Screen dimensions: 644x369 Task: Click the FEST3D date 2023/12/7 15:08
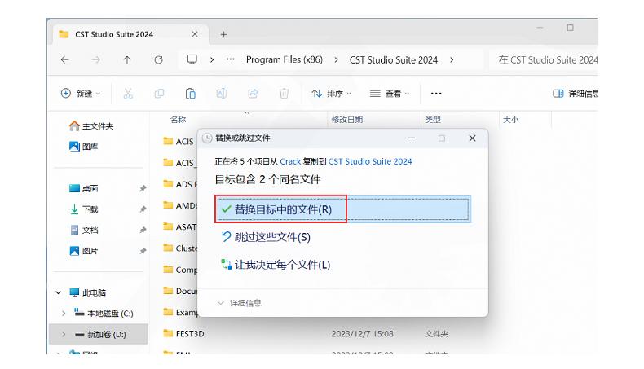click(362, 334)
